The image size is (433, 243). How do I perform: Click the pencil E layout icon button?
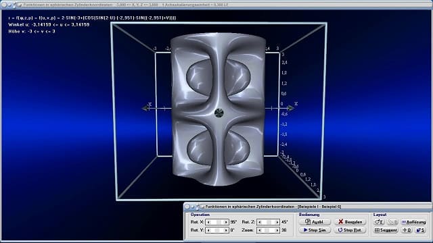pyautogui.click(x=380, y=222)
